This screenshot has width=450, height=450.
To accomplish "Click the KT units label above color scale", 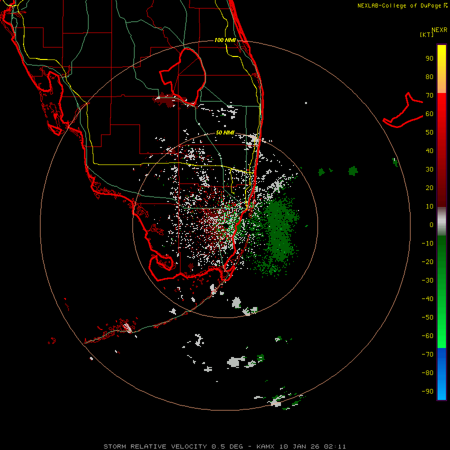I will (x=427, y=34).
